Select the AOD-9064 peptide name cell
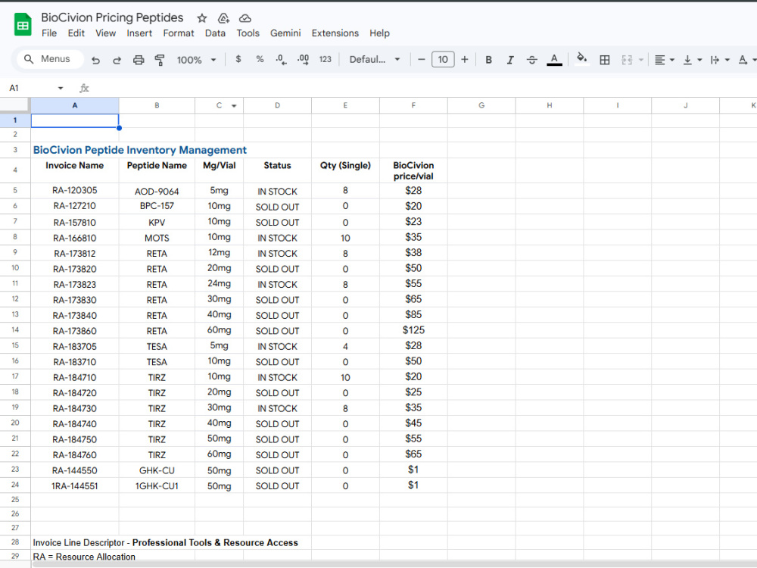 pyautogui.click(x=157, y=191)
